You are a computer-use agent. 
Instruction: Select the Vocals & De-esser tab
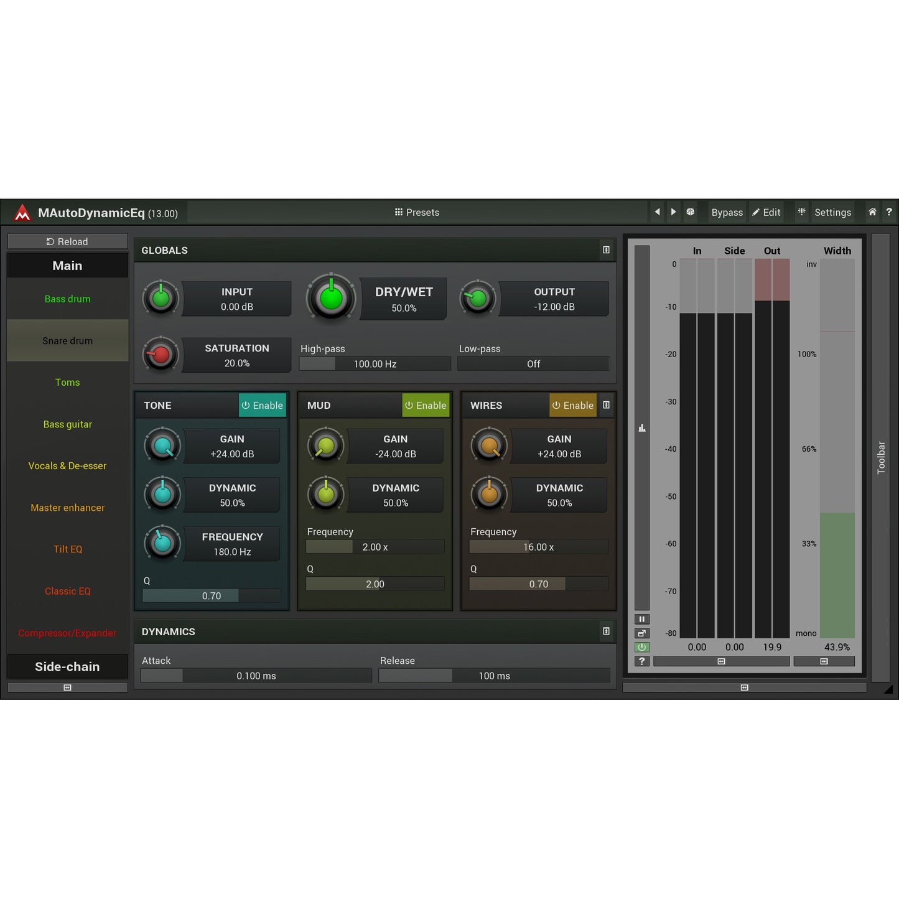[67, 466]
